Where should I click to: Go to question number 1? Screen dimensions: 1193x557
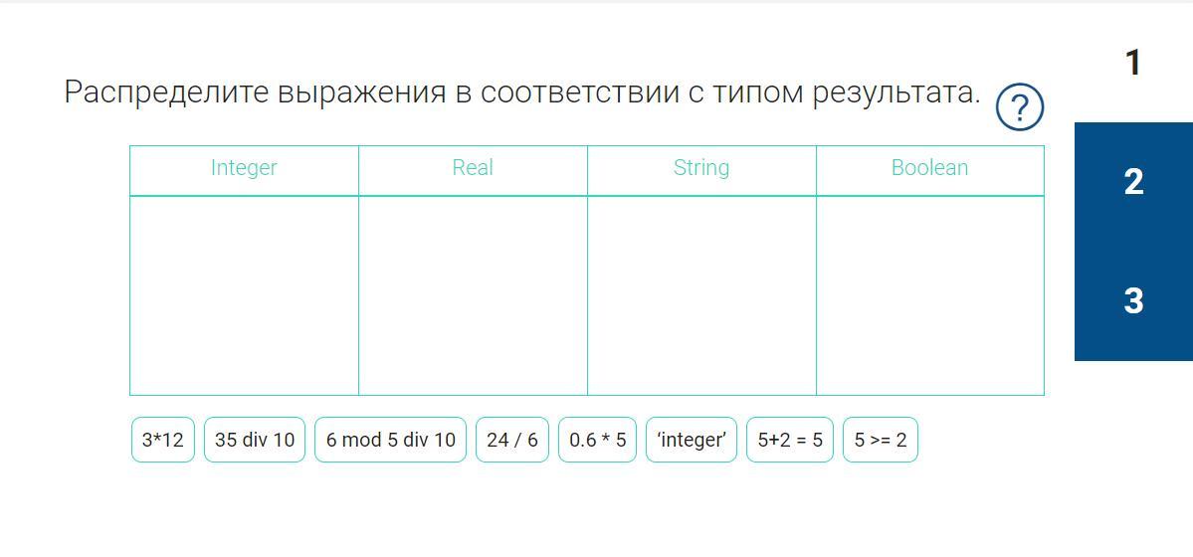[x=1133, y=63]
